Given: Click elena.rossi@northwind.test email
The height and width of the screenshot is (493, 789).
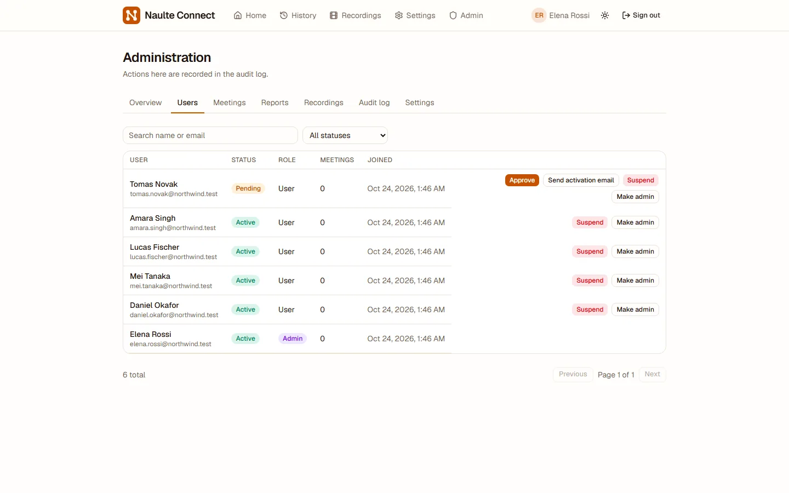Looking at the screenshot, I should tap(170, 344).
